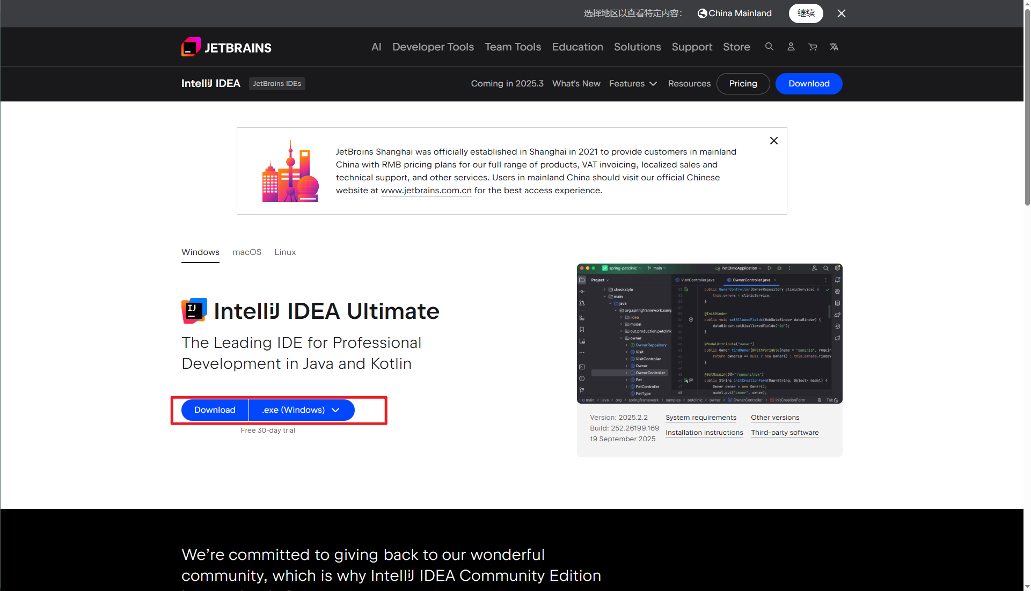1031x591 pixels.
Task: Click the JetBrains logo
Action: tap(226, 47)
